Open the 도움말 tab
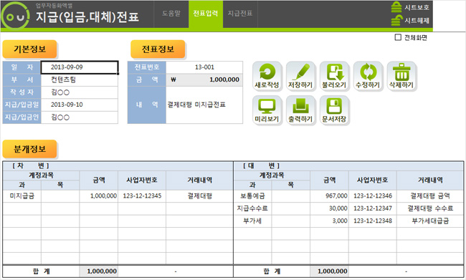The height and width of the screenshot is (280, 466). 171,14
